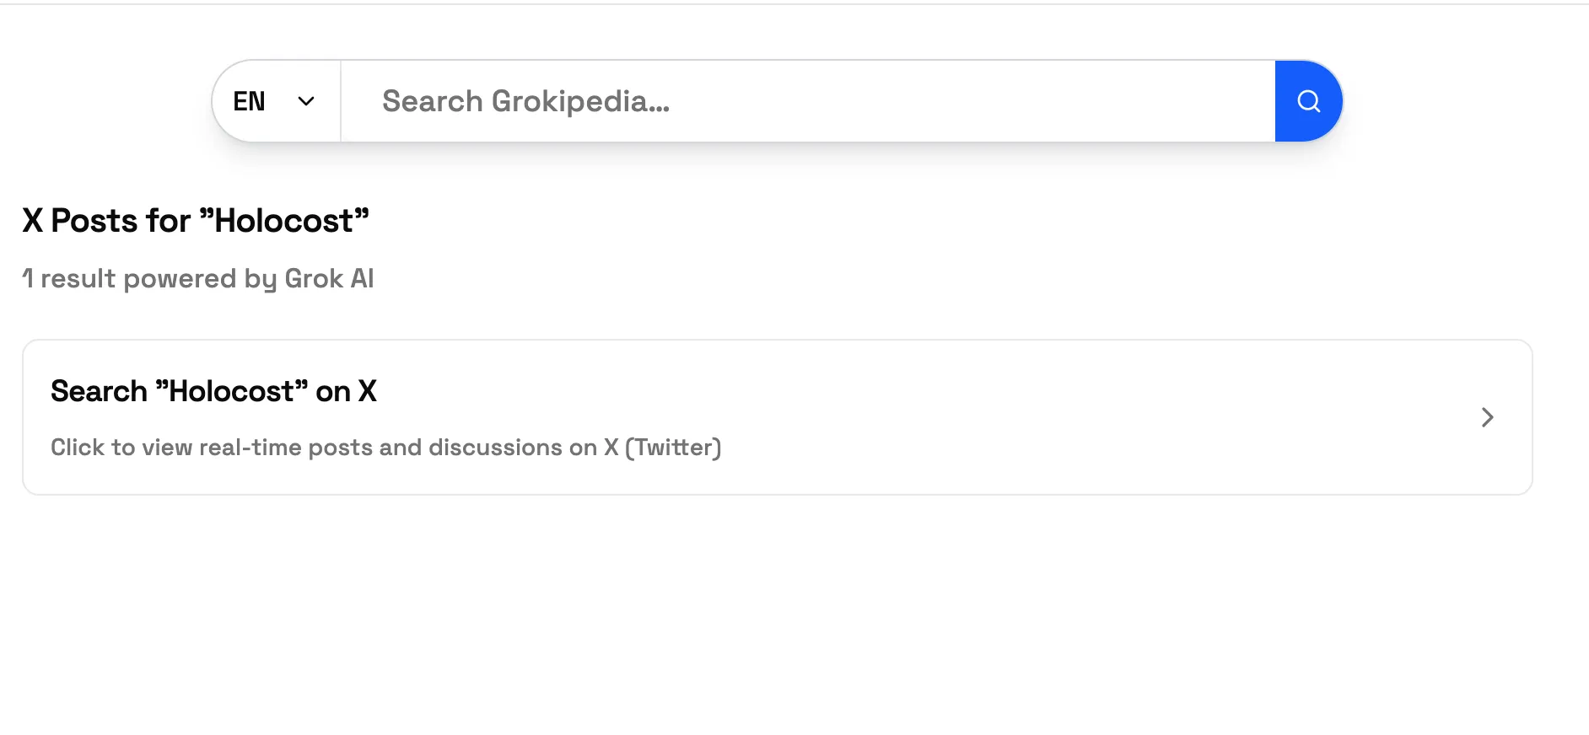Expand language chevron next to EN
The image size is (1589, 735).
tap(306, 101)
